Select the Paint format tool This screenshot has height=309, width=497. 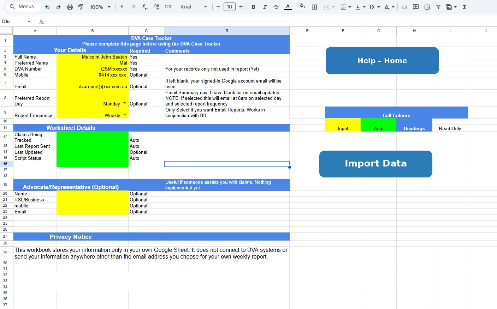click(81, 7)
